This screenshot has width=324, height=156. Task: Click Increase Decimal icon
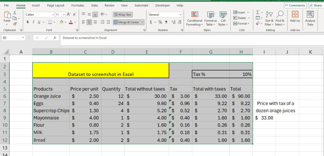174,22
